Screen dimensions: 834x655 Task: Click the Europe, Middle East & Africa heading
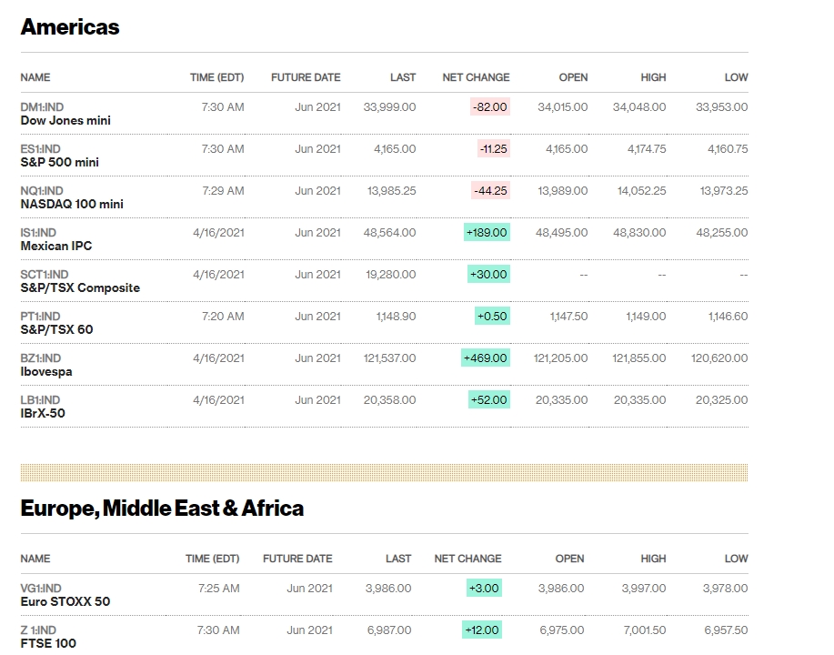(162, 508)
